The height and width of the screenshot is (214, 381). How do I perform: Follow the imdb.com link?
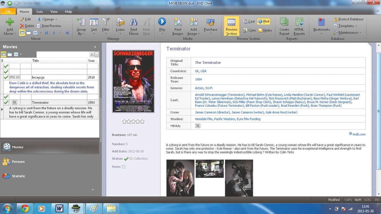point(359,134)
